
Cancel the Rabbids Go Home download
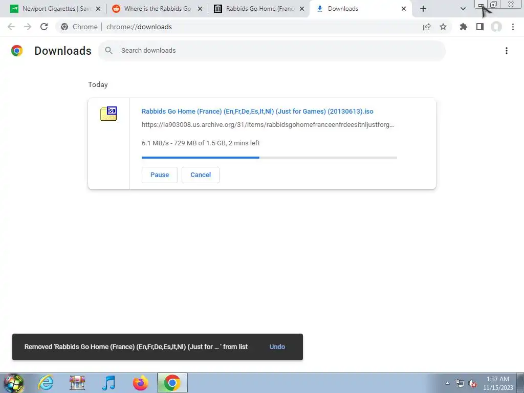201,175
